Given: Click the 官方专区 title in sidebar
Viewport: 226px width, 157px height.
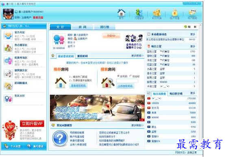Looking at the screenshot, I should pos(20,32).
